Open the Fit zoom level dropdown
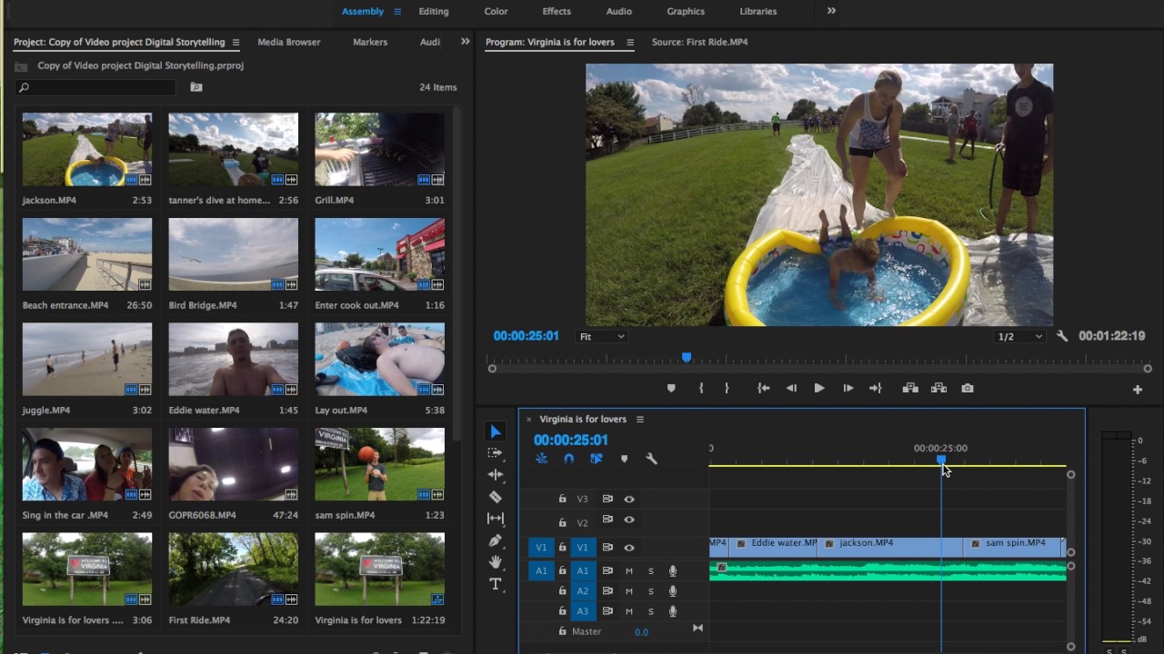The height and width of the screenshot is (654, 1164). click(x=602, y=336)
